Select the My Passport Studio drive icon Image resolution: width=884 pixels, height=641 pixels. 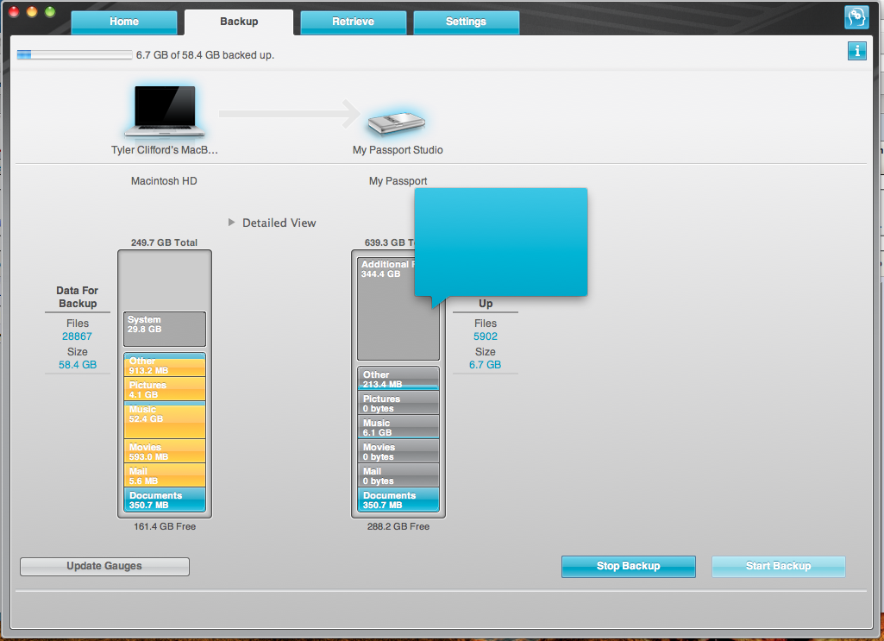coord(397,123)
